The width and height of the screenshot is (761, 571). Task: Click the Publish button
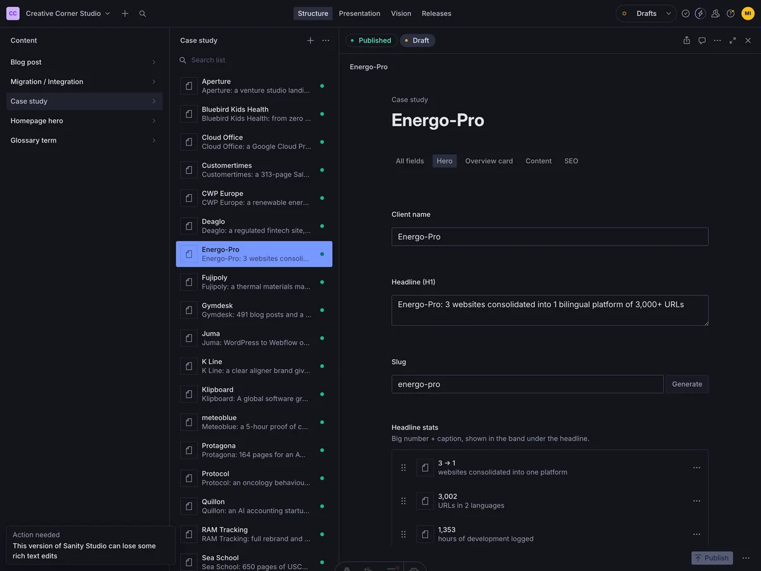tap(712, 558)
